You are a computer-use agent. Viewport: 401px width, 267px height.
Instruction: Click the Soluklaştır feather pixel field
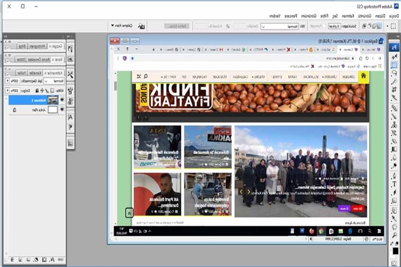[x=334, y=26]
